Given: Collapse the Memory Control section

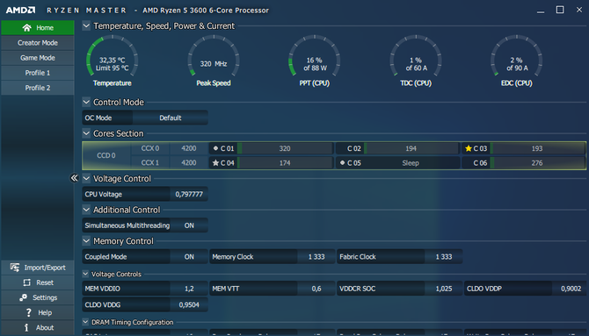Looking at the screenshot, I should coord(86,240).
